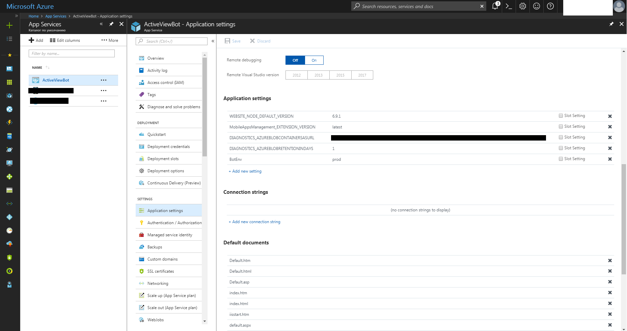
Task: Open options menu for ActiveViewBot row
Action: click(104, 80)
